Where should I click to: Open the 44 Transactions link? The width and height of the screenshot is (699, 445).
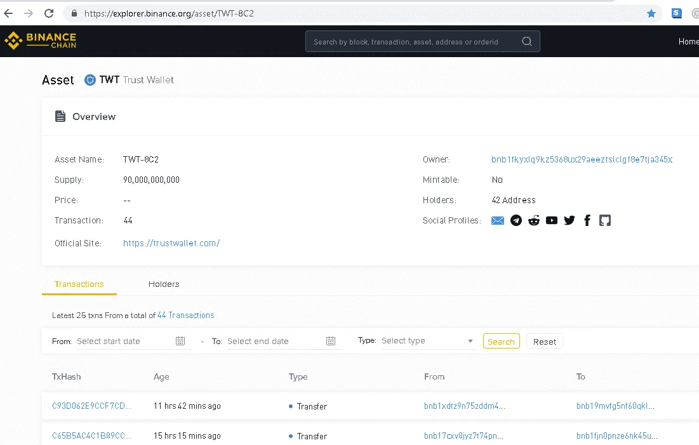click(185, 315)
